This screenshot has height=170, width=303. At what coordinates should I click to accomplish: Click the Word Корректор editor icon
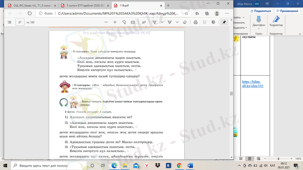click(276, 20)
